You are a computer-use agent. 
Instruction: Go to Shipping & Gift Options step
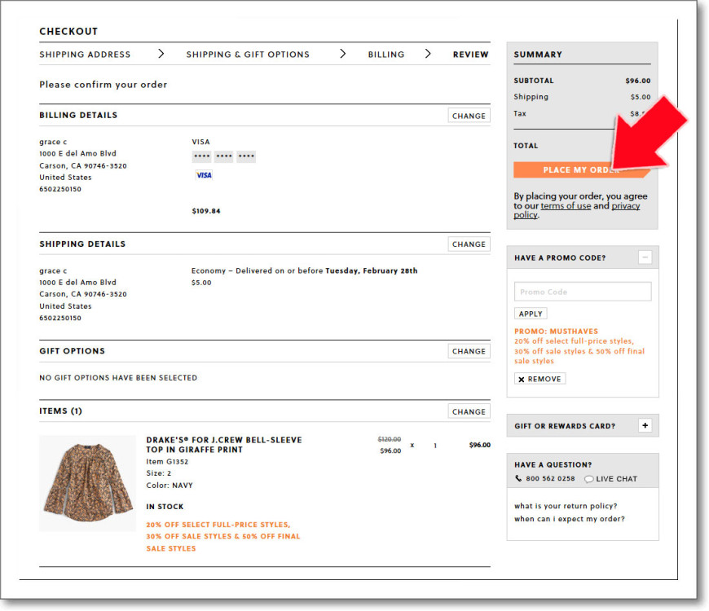248,55
